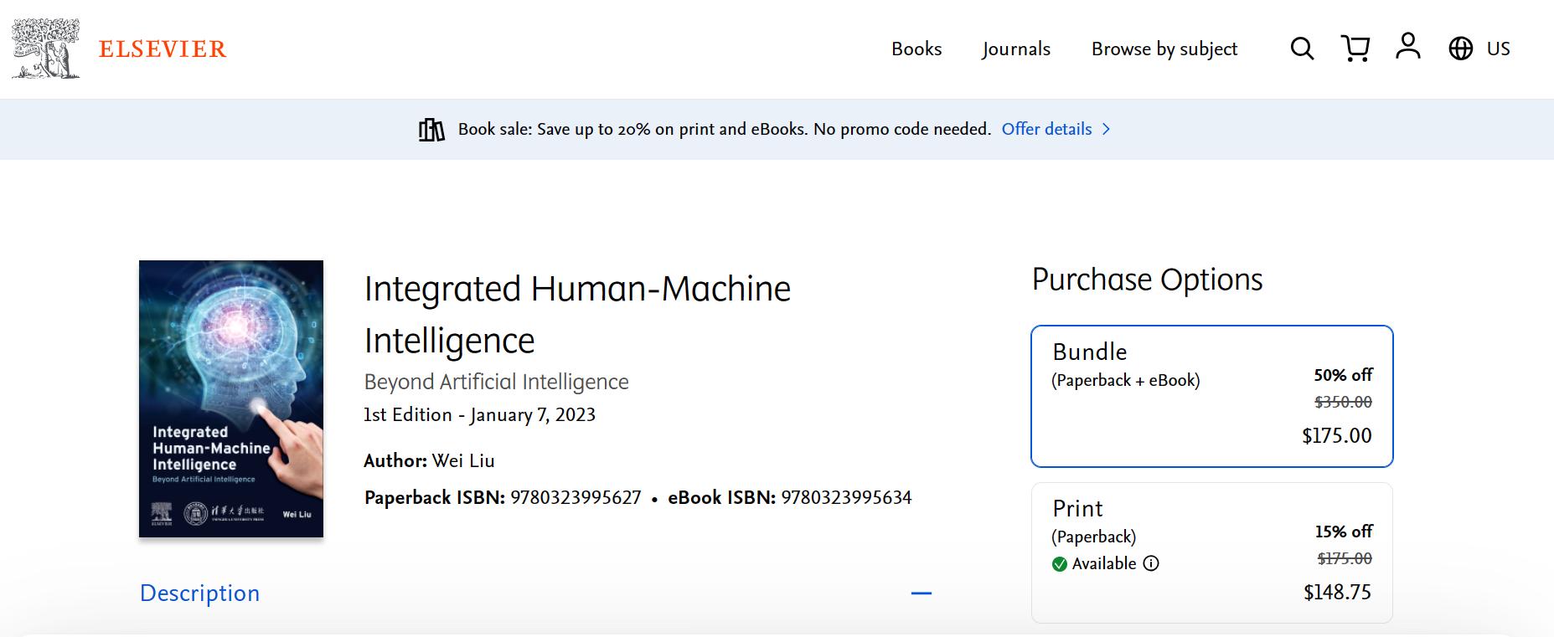Click the globe region icon
Viewport: 1554px width, 637px height.
point(1460,49)
